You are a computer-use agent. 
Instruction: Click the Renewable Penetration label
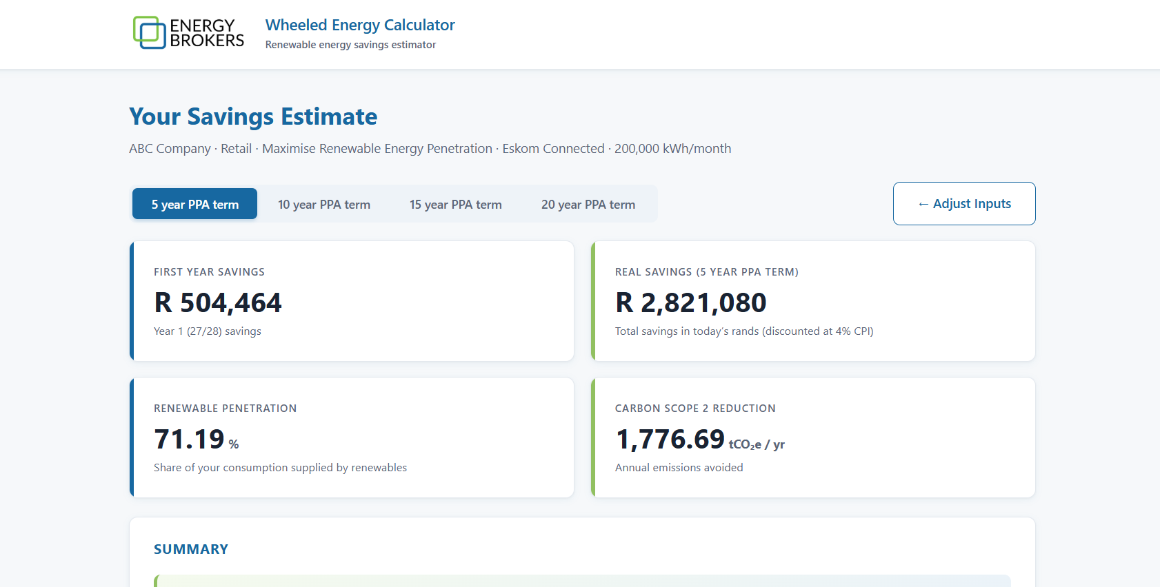coord(226,409)
